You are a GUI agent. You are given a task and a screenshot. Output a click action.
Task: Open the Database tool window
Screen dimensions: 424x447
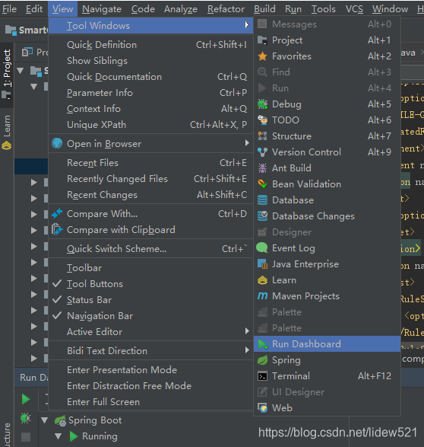tap(327, 200)
